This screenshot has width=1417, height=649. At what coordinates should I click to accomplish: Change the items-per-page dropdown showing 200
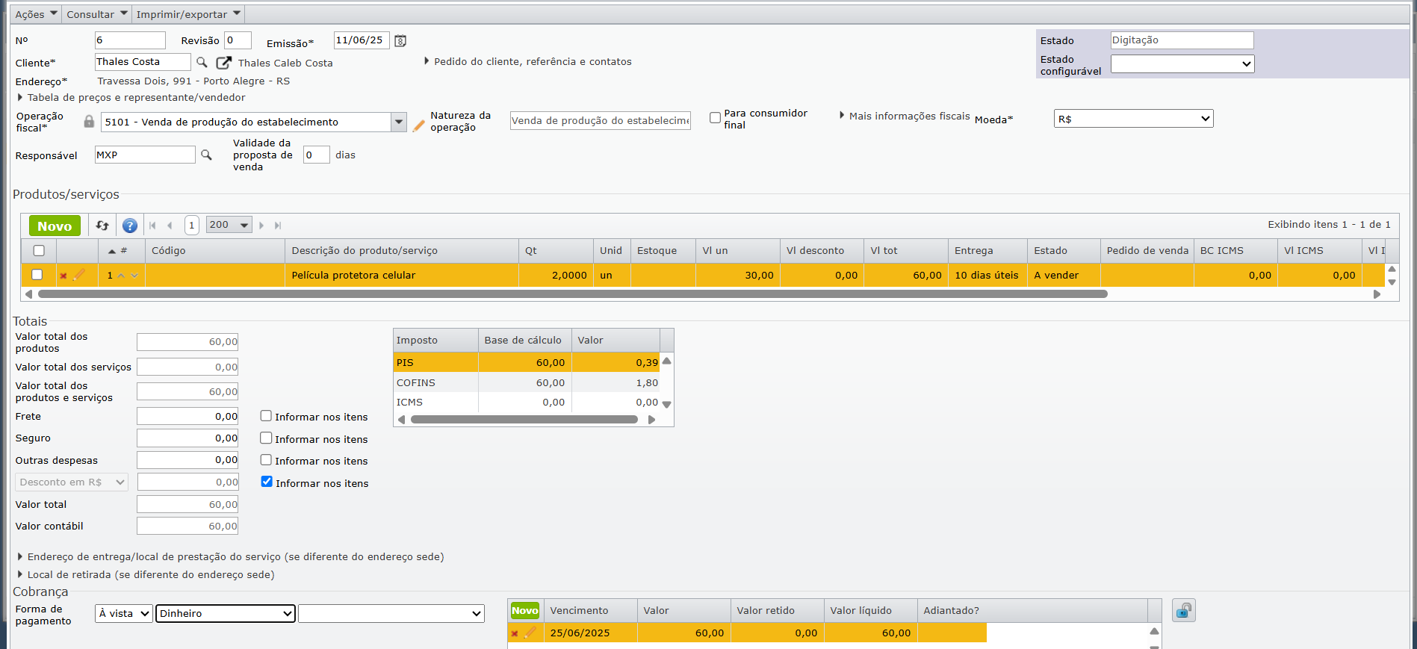[229, 225]
